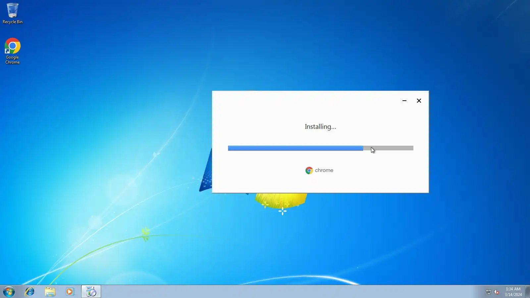Minimize the Chrome installer window

click(x=404, y=101)
